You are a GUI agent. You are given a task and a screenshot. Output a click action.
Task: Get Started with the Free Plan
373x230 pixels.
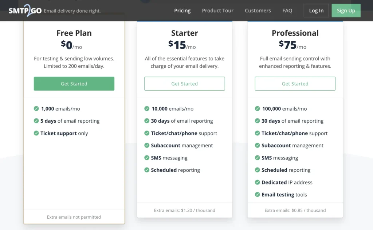74,84
